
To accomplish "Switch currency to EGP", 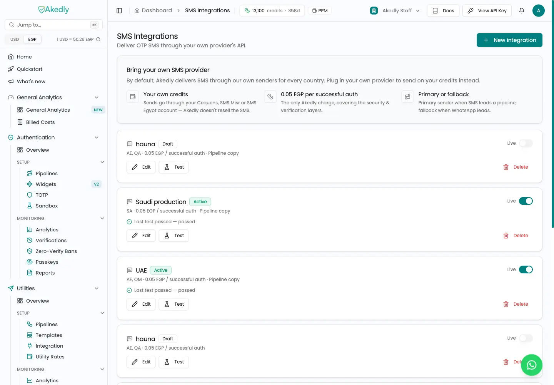I will (32, 39).
